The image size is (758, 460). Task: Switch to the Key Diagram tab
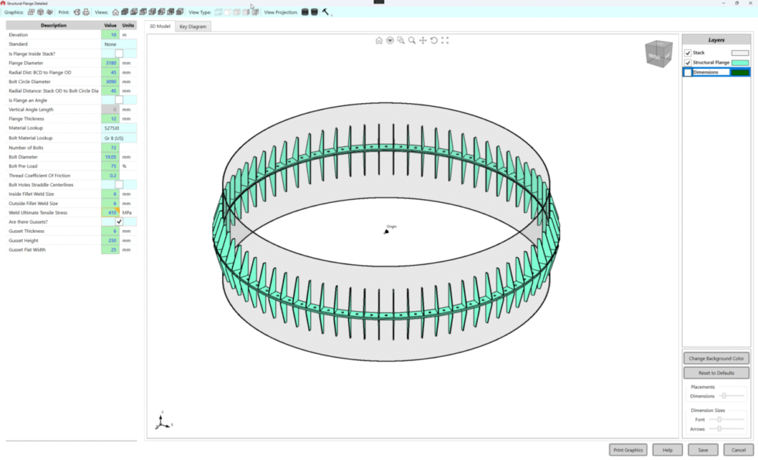(x=192, y=26)
